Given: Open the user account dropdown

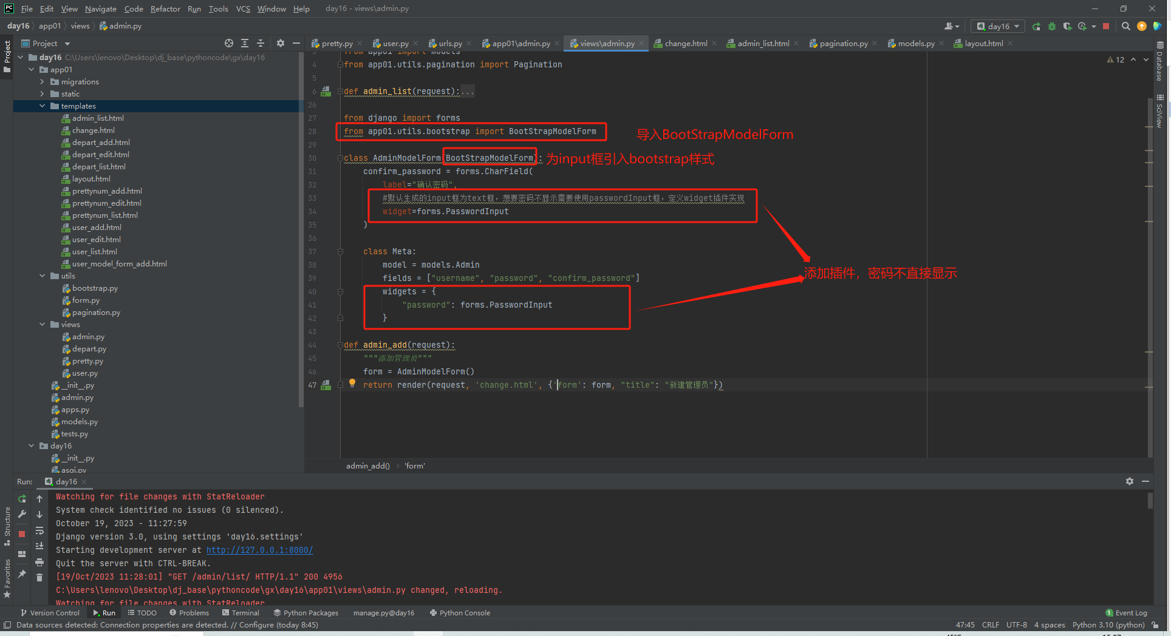Looking at the screenshot, I should [951, 27].
